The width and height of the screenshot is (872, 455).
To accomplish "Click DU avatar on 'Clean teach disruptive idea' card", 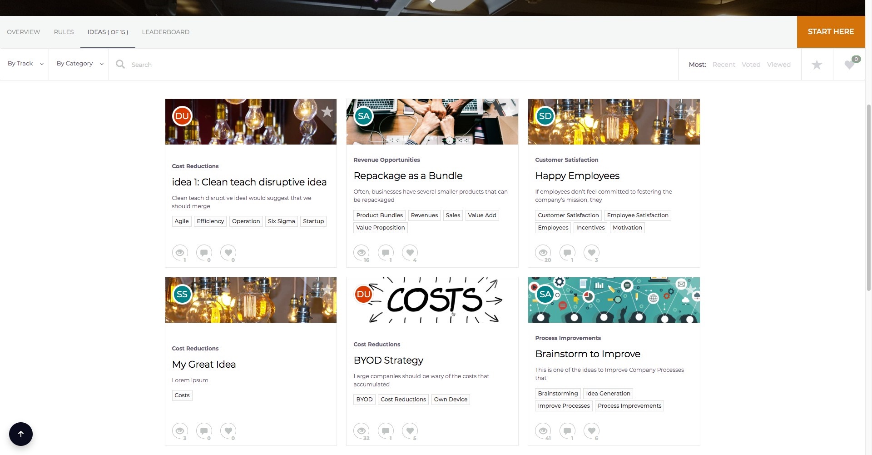I will coord(182,116).
